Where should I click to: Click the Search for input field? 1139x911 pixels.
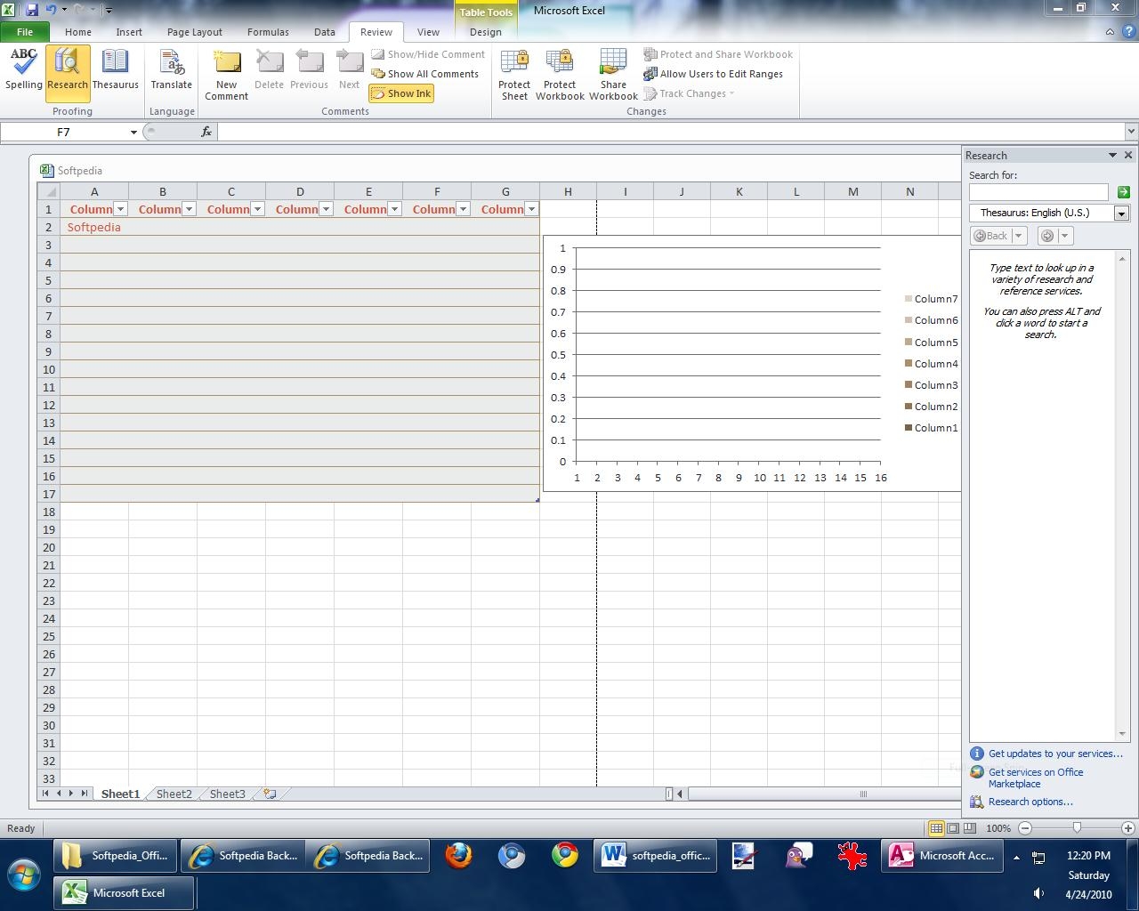pyautogui.click(x=1038, y=192)
